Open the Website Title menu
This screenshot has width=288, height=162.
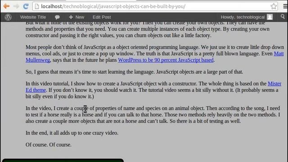tap(33, 17)
